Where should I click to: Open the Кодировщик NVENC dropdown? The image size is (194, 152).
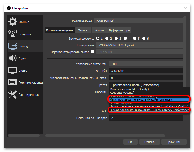[139, 45]
